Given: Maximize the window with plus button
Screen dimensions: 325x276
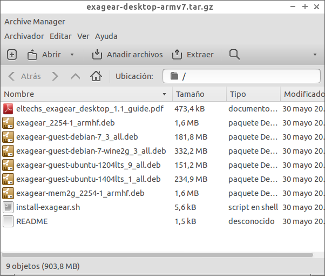Looking at the screenshot, I should point(305,6).
